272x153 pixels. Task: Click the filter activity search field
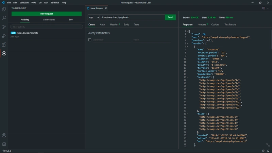(47, 27)
